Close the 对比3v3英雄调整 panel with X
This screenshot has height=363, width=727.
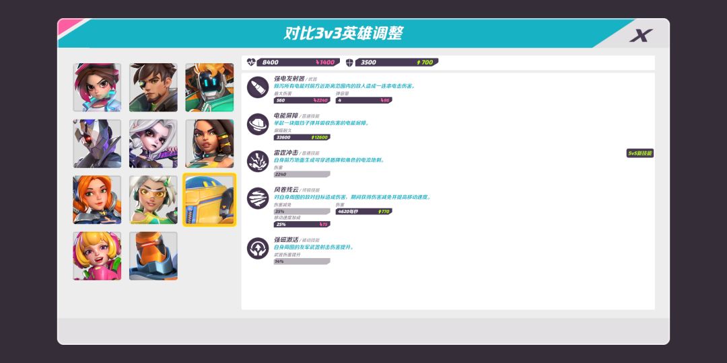pos(641,35)
